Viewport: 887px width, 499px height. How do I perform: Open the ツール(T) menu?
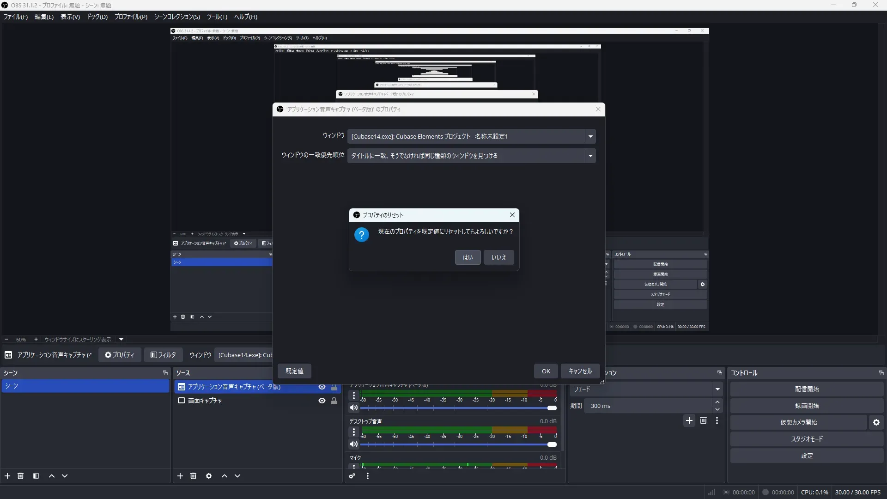[x=217, y=17]
